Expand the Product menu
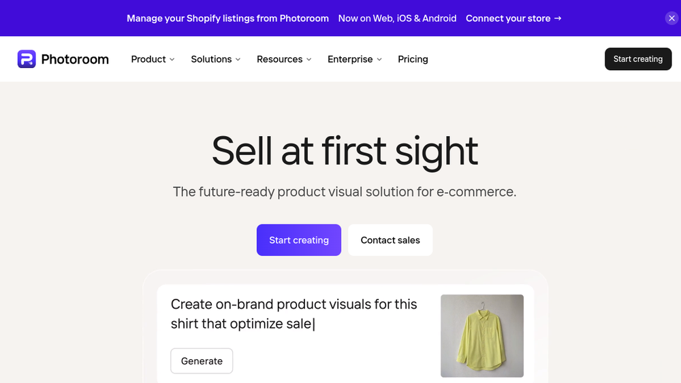Screen dimensions: 681x383 pyautogui.click(x=153, y=59)
